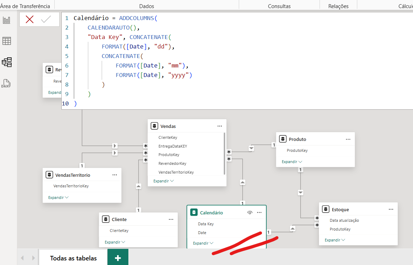Select the Todas as tabelas tab
Screen dimensions: 413x265
point(73,258)
